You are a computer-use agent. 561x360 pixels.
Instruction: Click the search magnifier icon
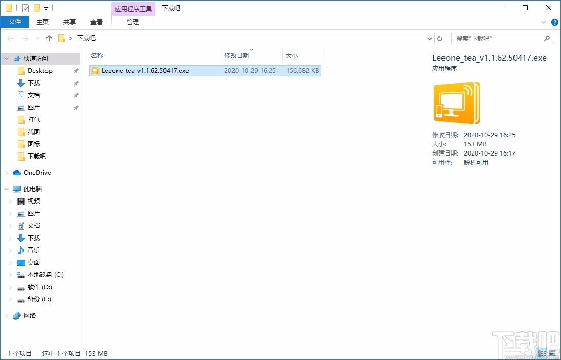(x=547, y=39)
